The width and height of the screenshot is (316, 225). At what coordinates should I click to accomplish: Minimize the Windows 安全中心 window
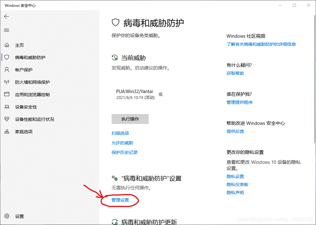click(x=280, y=6)
